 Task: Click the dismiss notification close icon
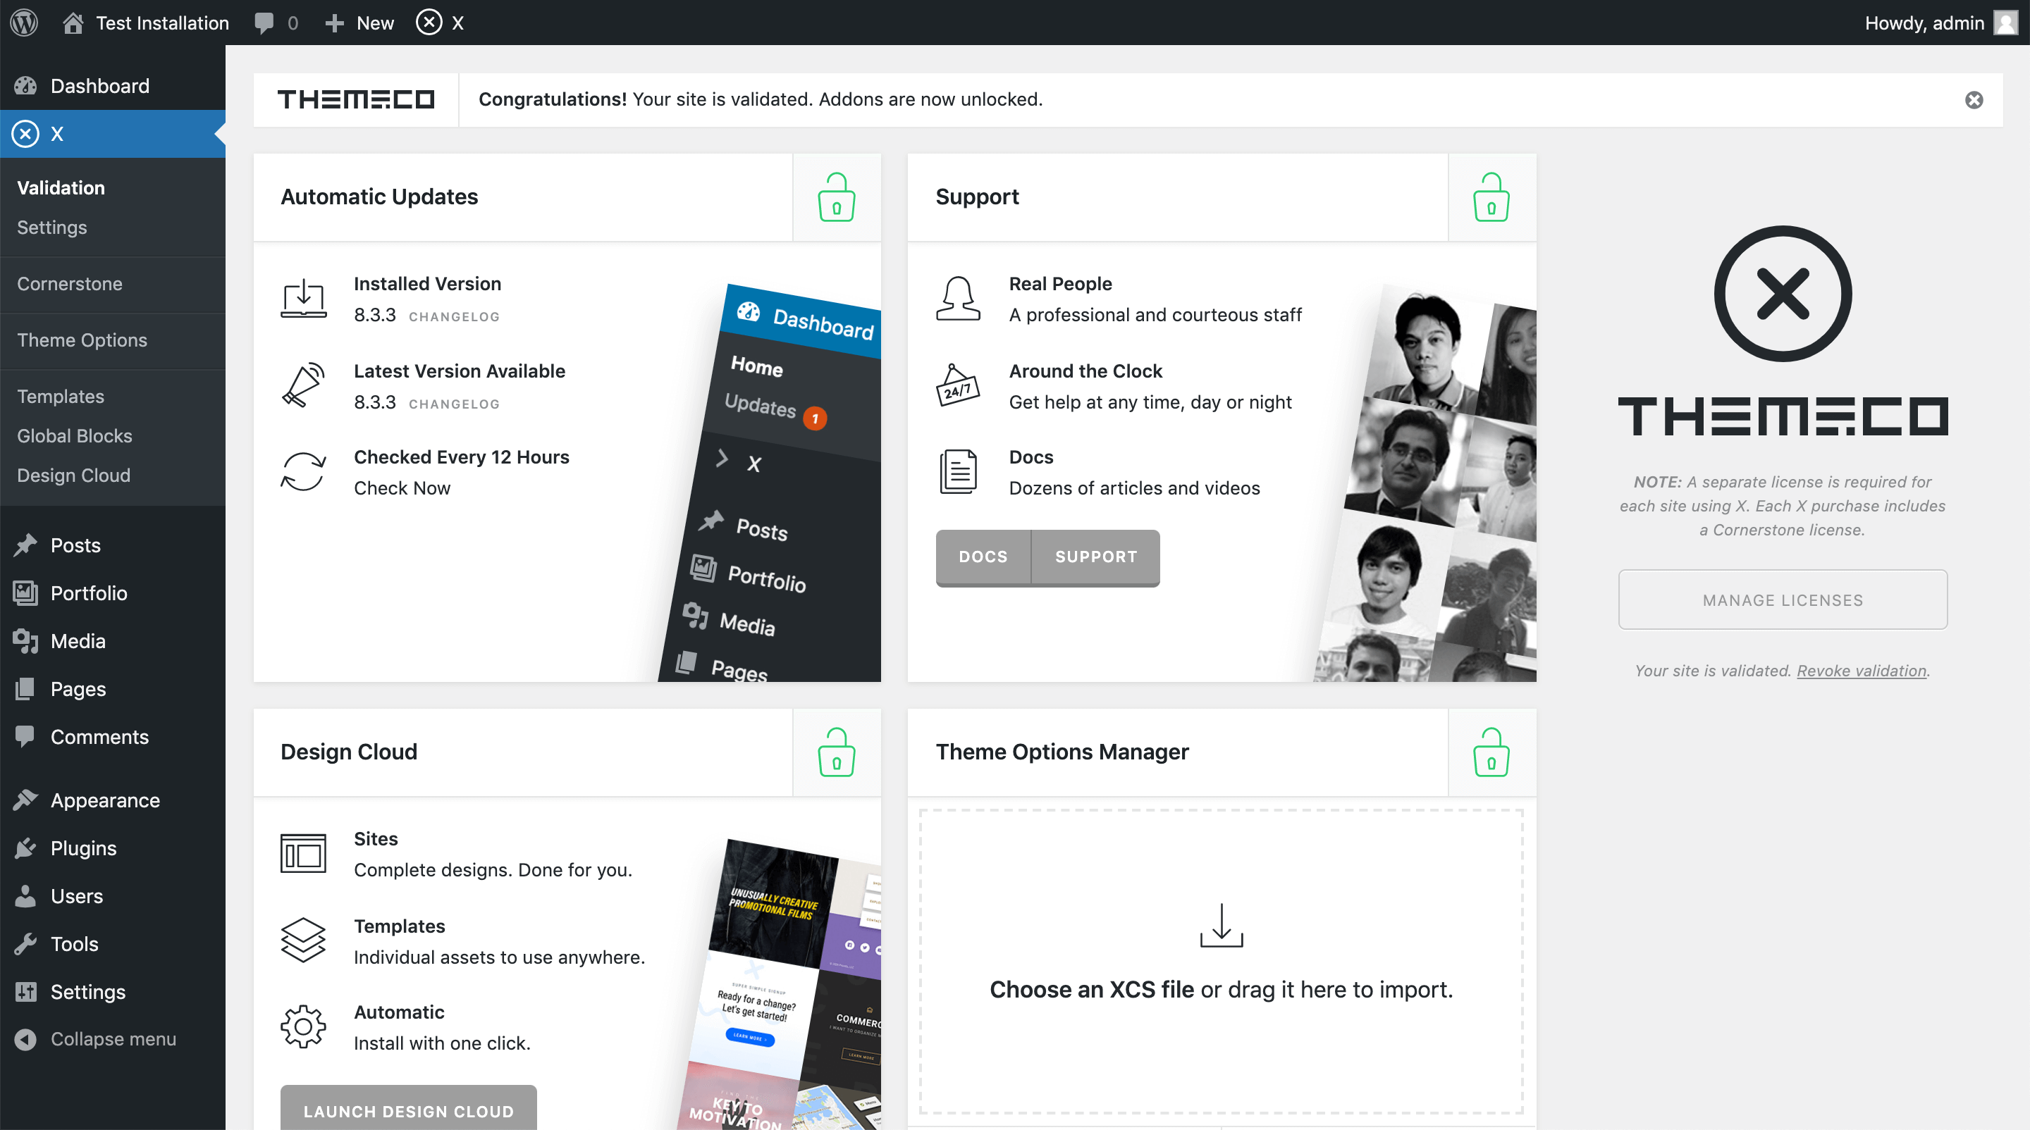pos(1974,99)
